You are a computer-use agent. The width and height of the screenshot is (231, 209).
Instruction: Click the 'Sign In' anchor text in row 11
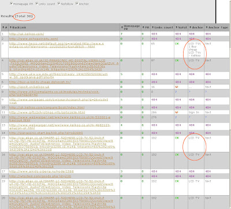tap(194, 113)
